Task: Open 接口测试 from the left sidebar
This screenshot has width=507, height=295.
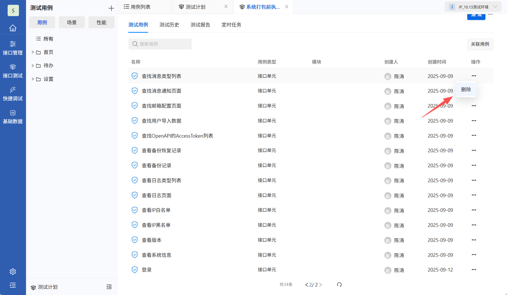Action: click(x=13, y=71)
